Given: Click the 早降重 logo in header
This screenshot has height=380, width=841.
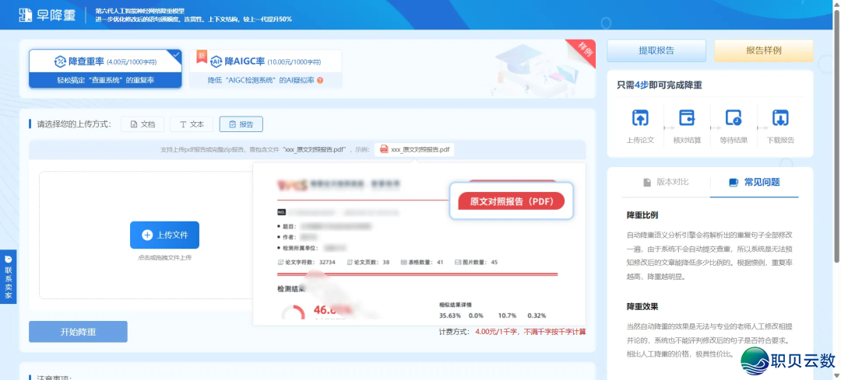Looking at the screenshot, I should [48, 15].
